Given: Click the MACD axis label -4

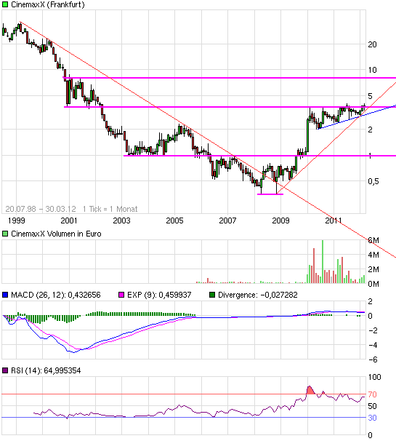Looking at the screenshot, I should 373,345.
